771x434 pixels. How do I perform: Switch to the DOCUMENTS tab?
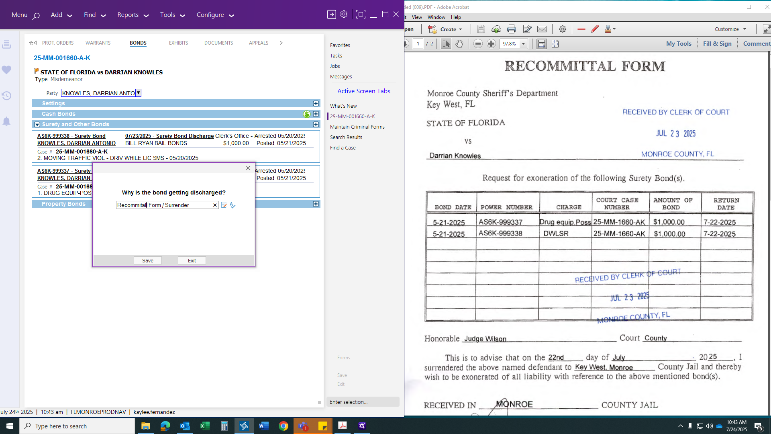[x=218, y=43]
